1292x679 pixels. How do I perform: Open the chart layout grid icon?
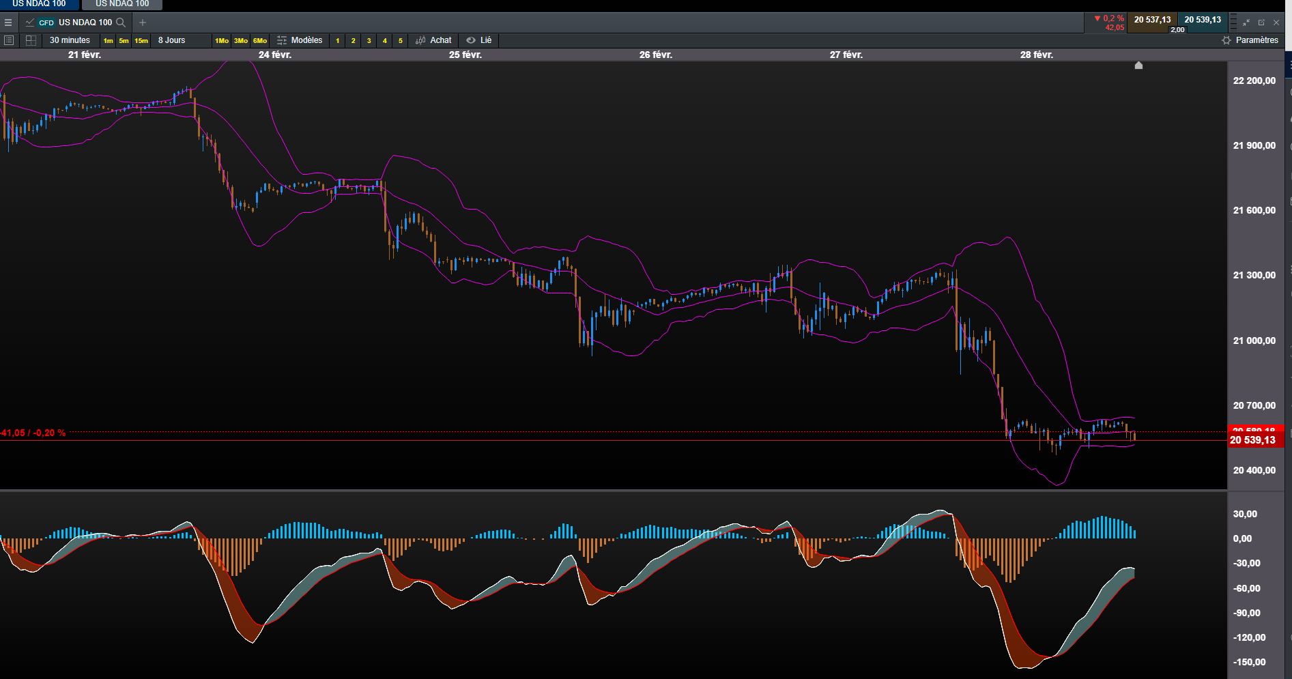pyautogui.click(x=31, y=40)
